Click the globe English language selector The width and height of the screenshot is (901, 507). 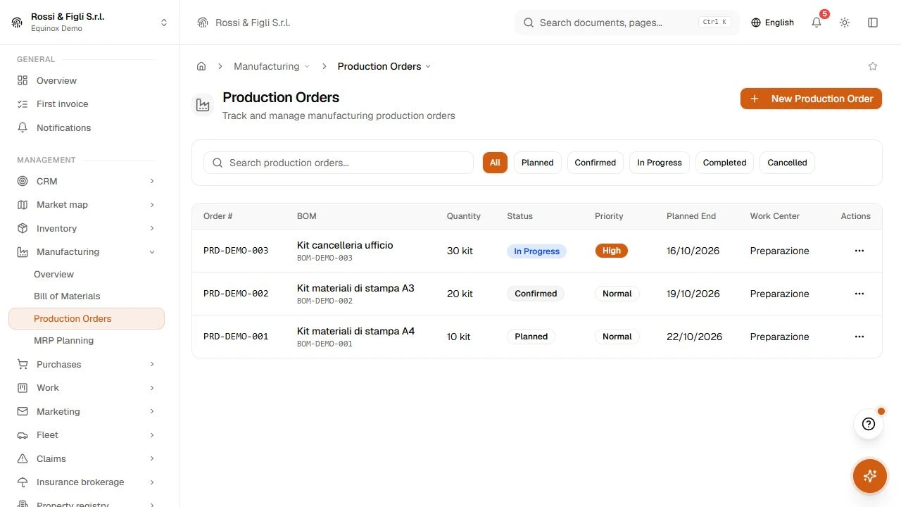772,23
